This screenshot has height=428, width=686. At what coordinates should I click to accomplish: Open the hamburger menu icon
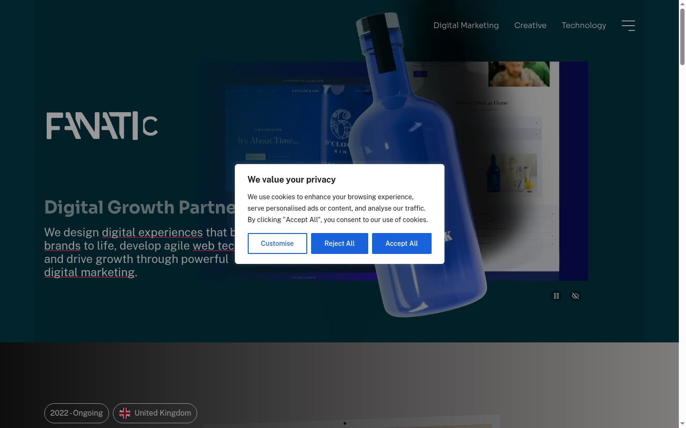[x=628, y=26]
